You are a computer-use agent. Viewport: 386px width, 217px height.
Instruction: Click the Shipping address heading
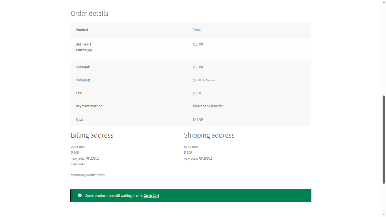tap(209, 135)
